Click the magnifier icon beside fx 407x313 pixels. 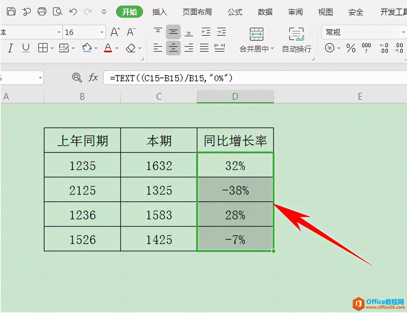[77, 78]
